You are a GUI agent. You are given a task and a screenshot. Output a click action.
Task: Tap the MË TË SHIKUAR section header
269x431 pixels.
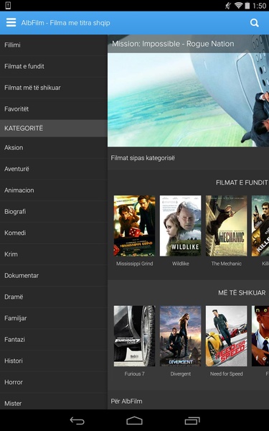[x=242, y=293]
